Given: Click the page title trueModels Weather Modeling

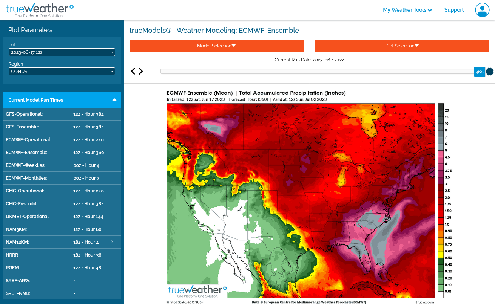Looking at the screenshot, I should click(214, 31).
